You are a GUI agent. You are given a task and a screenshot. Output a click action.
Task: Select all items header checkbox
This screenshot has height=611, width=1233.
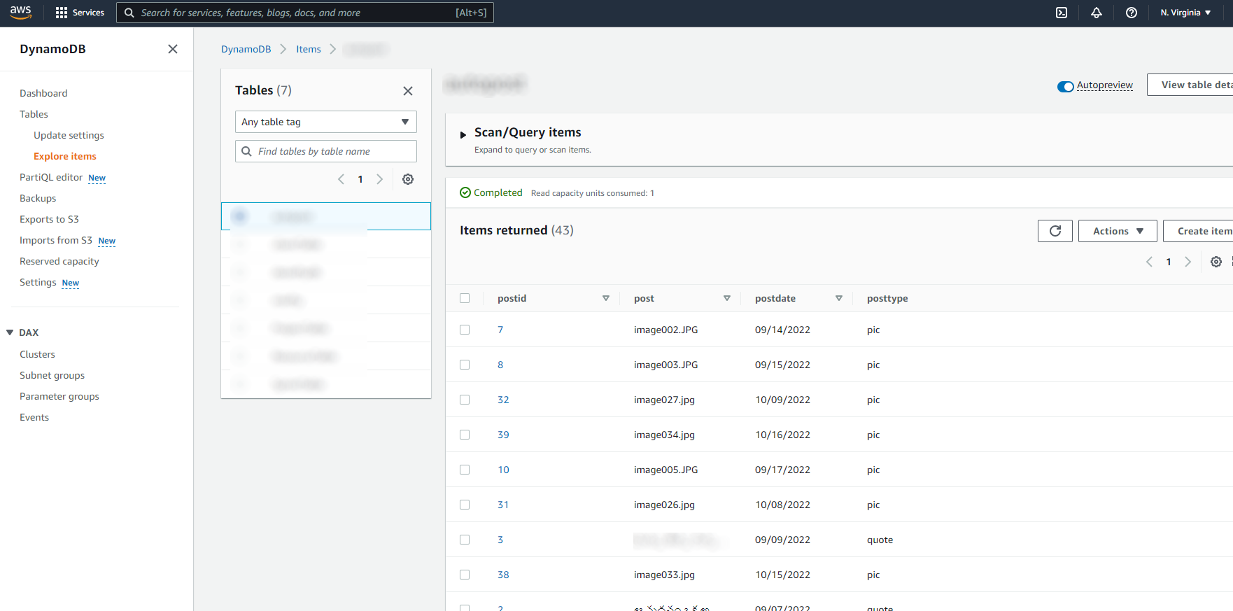pyautogui.click(x=465, y=298)
